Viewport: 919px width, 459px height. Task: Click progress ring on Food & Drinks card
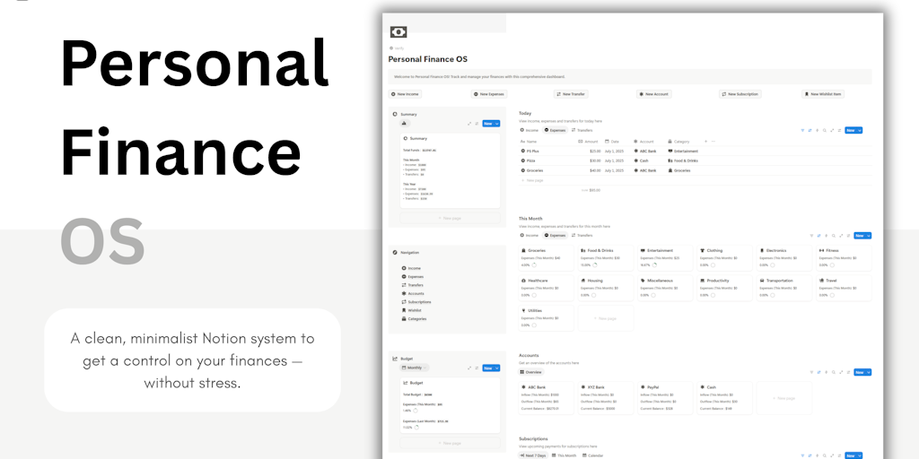click(x=594, y=264)
